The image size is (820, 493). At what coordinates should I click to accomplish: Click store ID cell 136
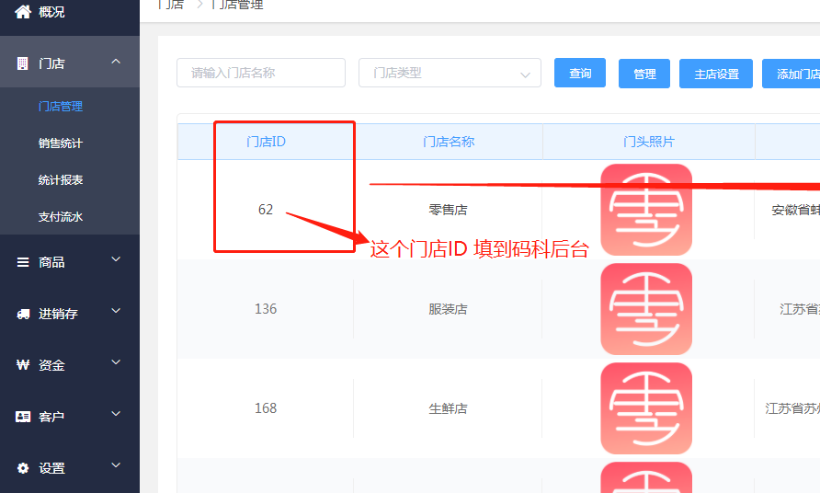pyautogui.click(x=266, y=309)
